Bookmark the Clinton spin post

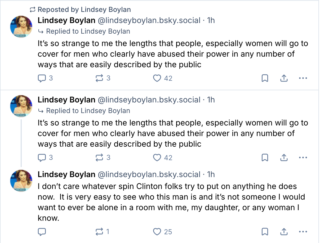coord(265,232)
